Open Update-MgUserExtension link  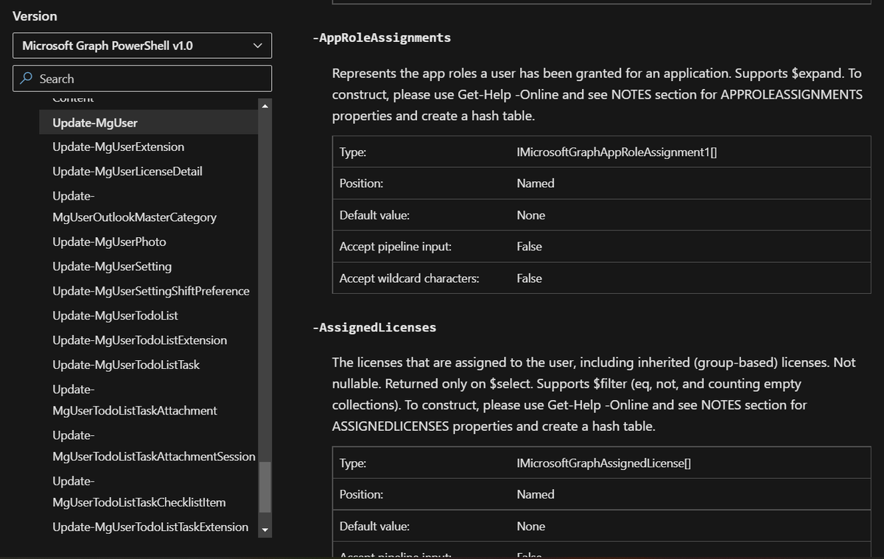(119, 147)
